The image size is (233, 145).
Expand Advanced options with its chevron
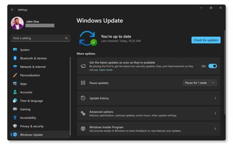[x=215, y=113]
